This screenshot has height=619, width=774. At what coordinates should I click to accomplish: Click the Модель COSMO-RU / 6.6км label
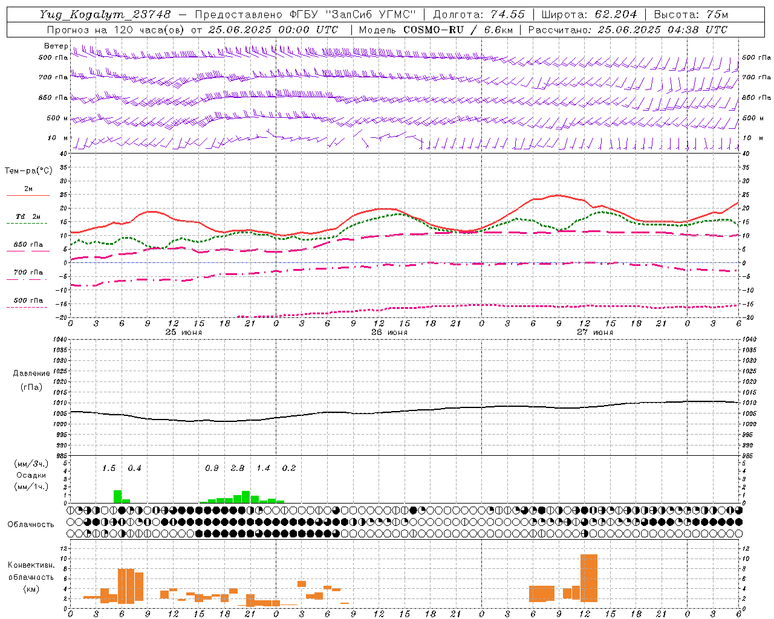tap(436, 30)
